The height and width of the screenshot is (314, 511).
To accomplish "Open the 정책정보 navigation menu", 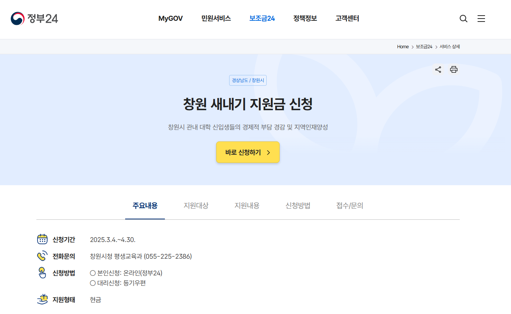I will tap(305, 19).
